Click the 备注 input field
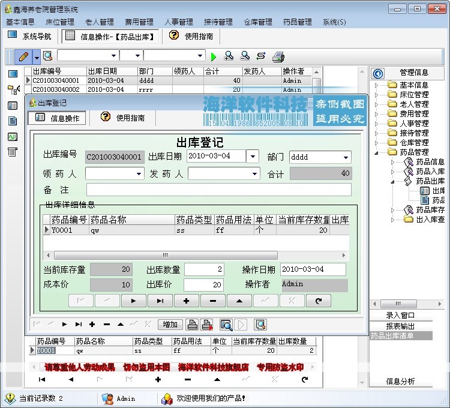 [x=218, y=190]
